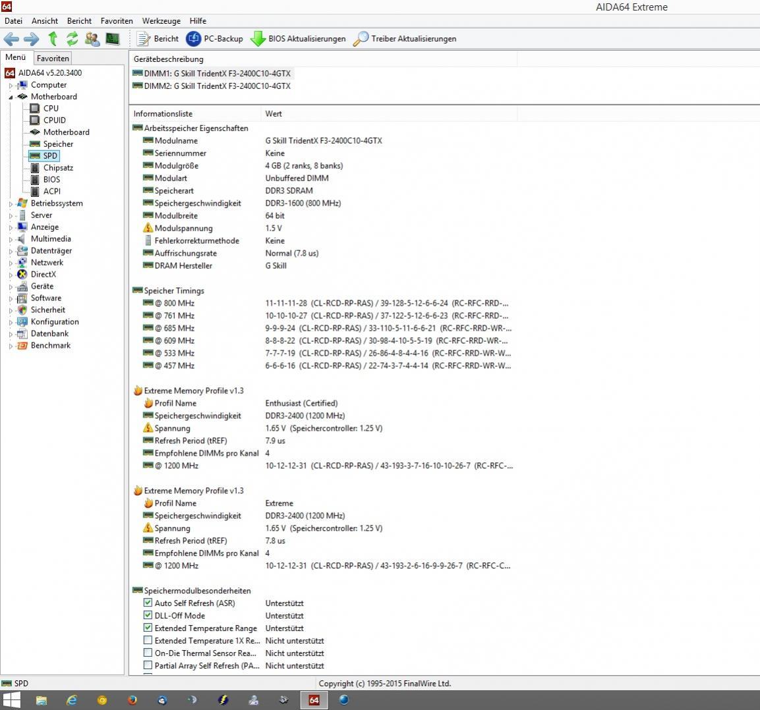Select Konfiguration in the tree

coord(55,322)
